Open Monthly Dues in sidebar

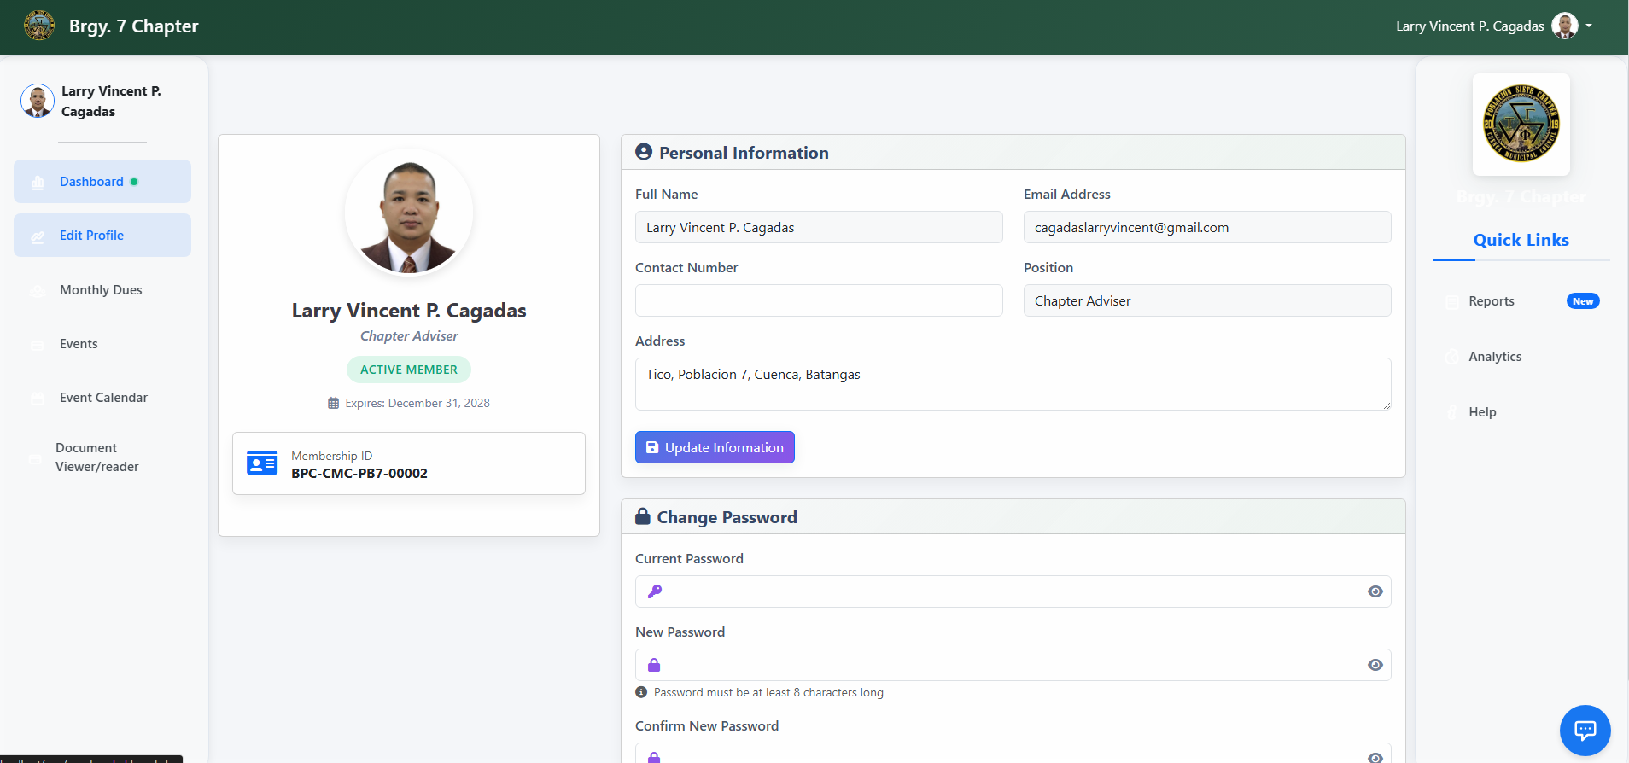101,290
